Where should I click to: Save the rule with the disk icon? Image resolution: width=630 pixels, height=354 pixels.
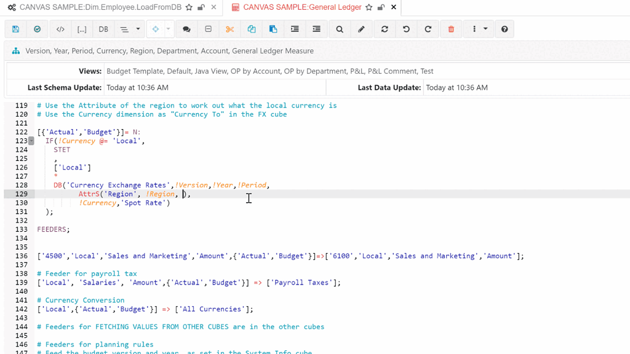15,29
